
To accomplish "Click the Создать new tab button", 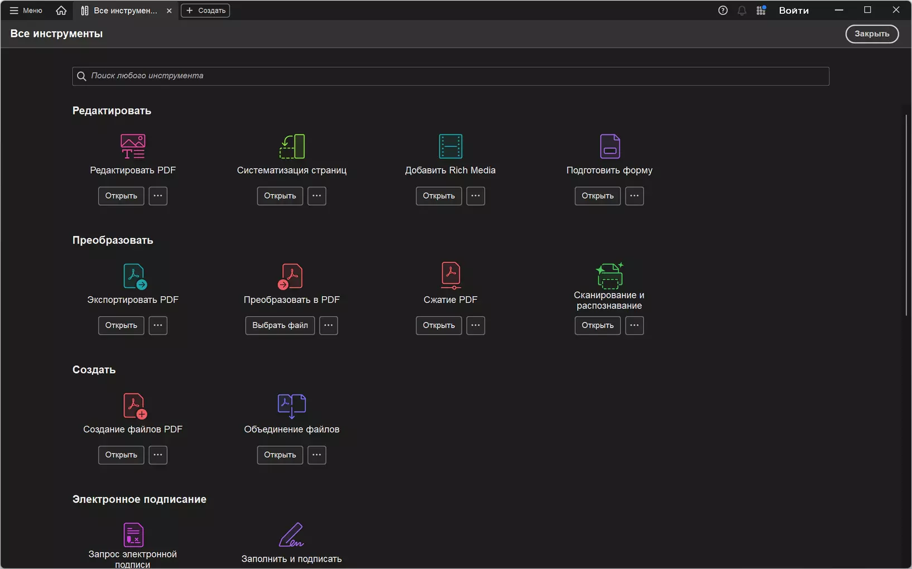I will (x=205, y=11).
